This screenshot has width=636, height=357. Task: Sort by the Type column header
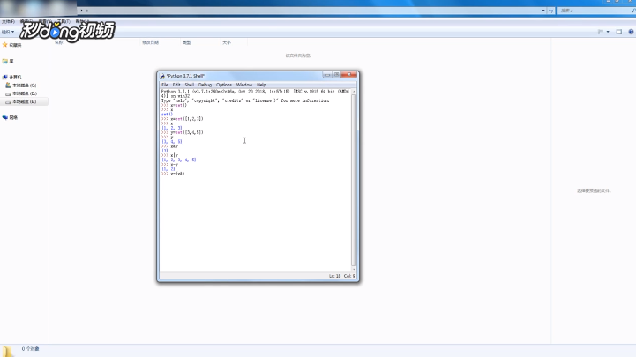pyautogui.click(x=186, y=42)
